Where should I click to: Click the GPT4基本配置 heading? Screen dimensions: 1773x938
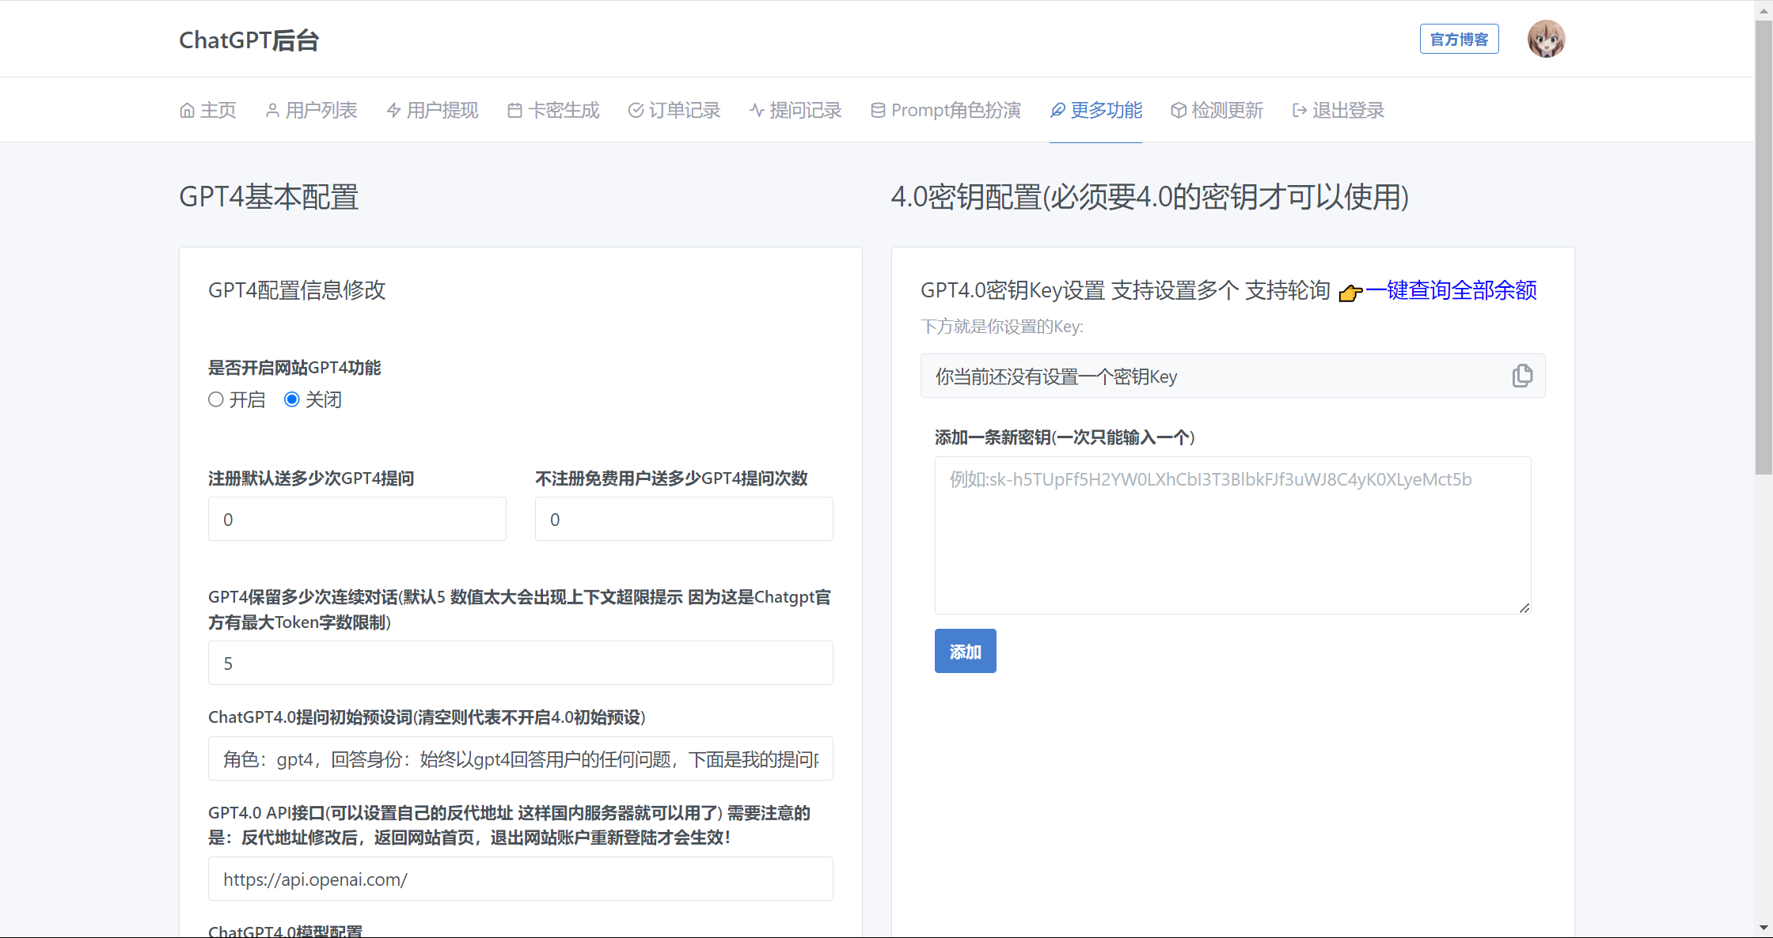tap(269, 197)
